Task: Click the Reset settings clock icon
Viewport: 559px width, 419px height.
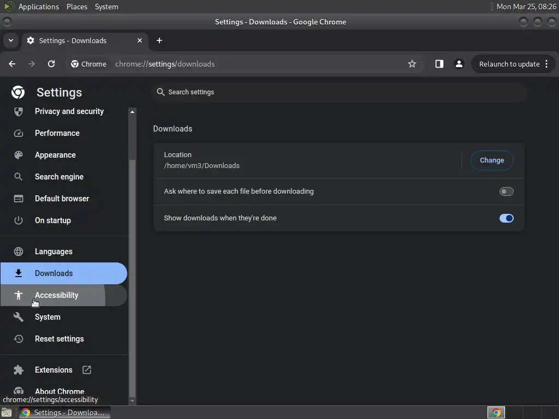Action: click(x=19, y=339)
